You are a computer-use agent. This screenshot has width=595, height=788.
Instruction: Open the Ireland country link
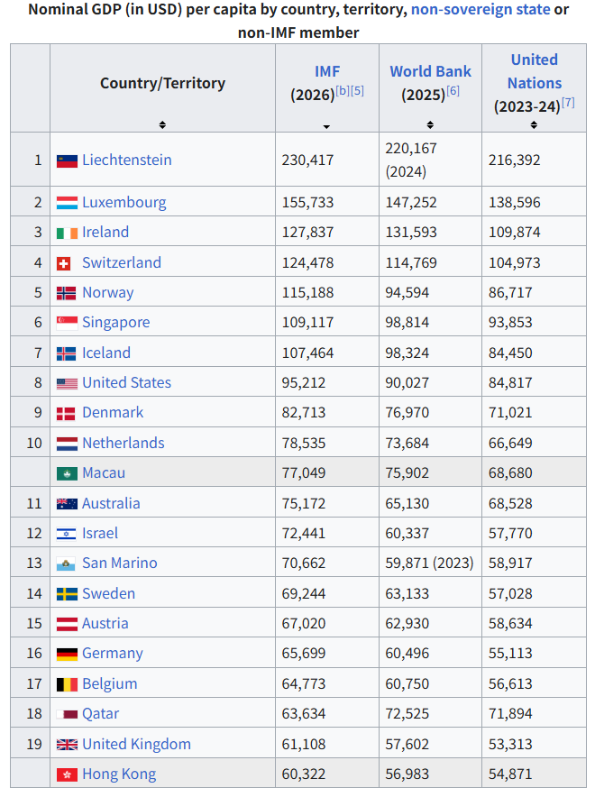(x=105, y=232)
